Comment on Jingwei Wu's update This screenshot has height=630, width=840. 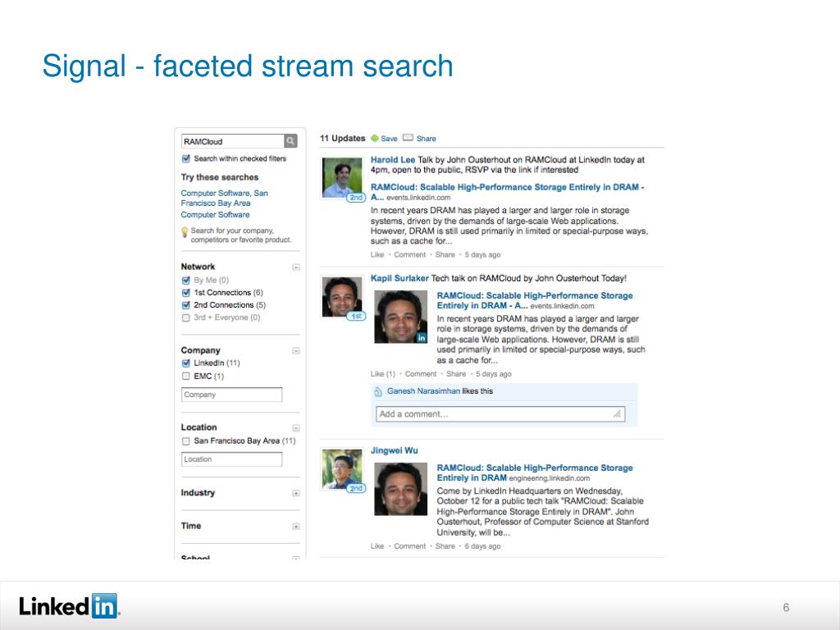[x=410, y=546]
